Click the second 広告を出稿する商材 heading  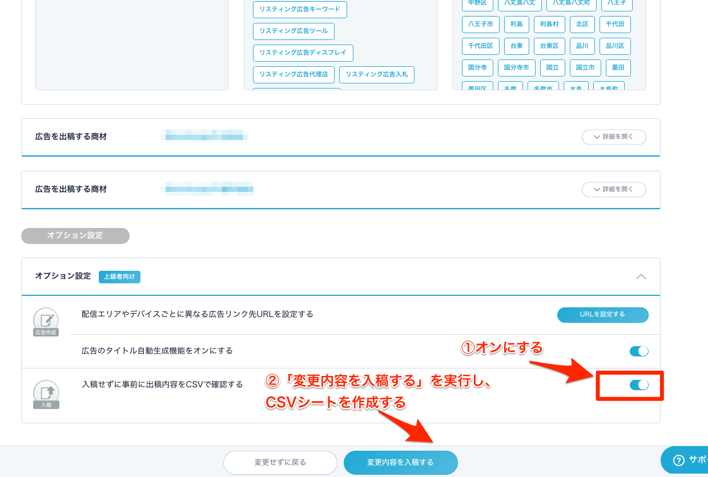pyautogui.click(x=71, y=189)
